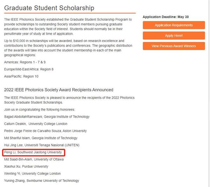The height and width of the screenshot is (187, 210).
Task: Click the Application Requirements button
Action: (174, 25)
